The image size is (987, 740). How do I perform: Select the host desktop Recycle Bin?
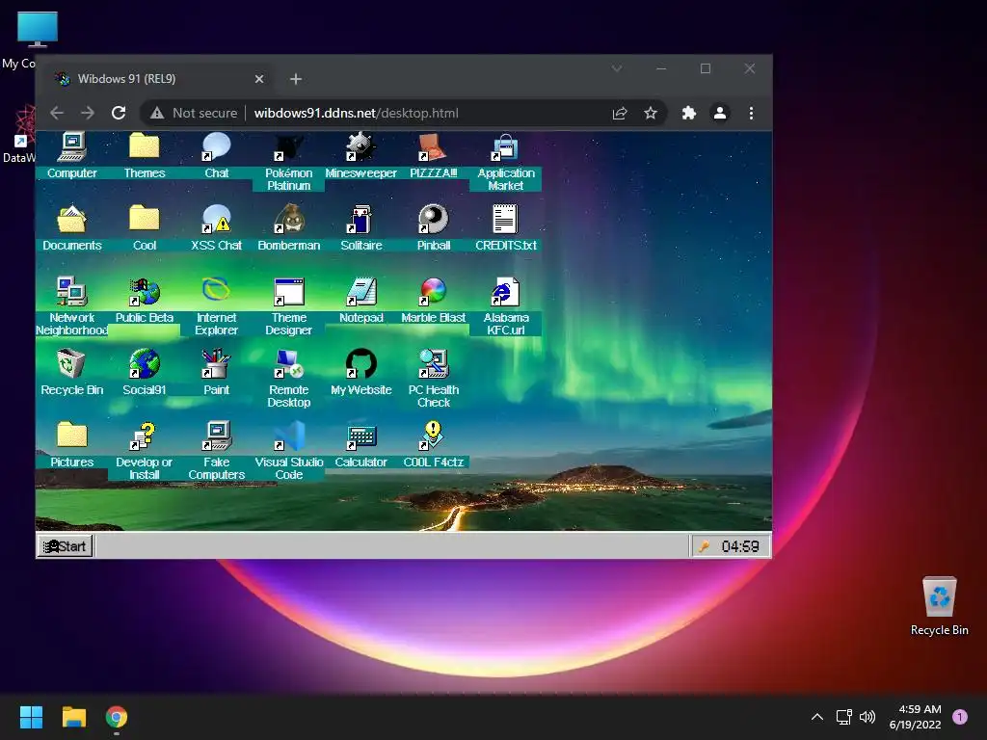coord(939,605)
